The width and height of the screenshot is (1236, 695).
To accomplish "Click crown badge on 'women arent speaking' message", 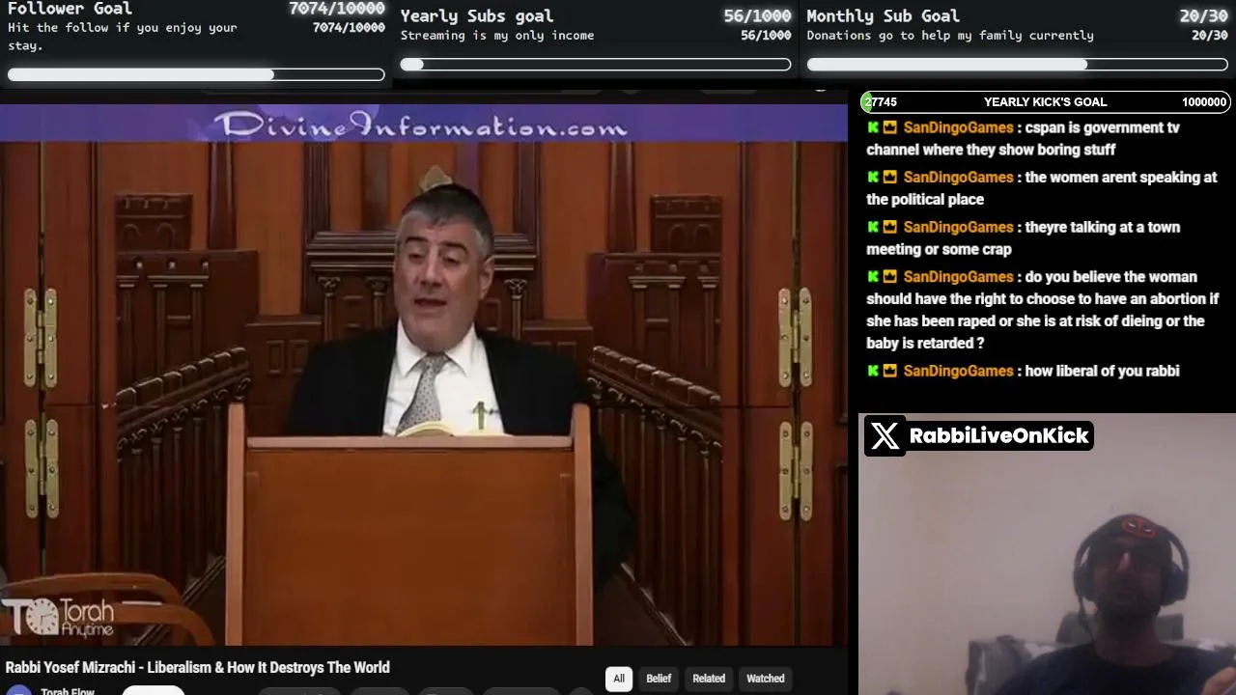I will pyautogui.click(x=890, y=178).
